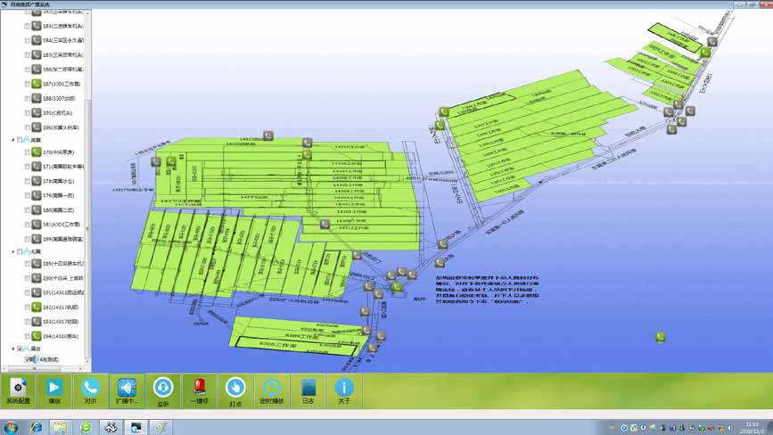Click green phone icon of terminal 194
The height and width of the screenshot is (435, 773).
click(x=37, y=336)
